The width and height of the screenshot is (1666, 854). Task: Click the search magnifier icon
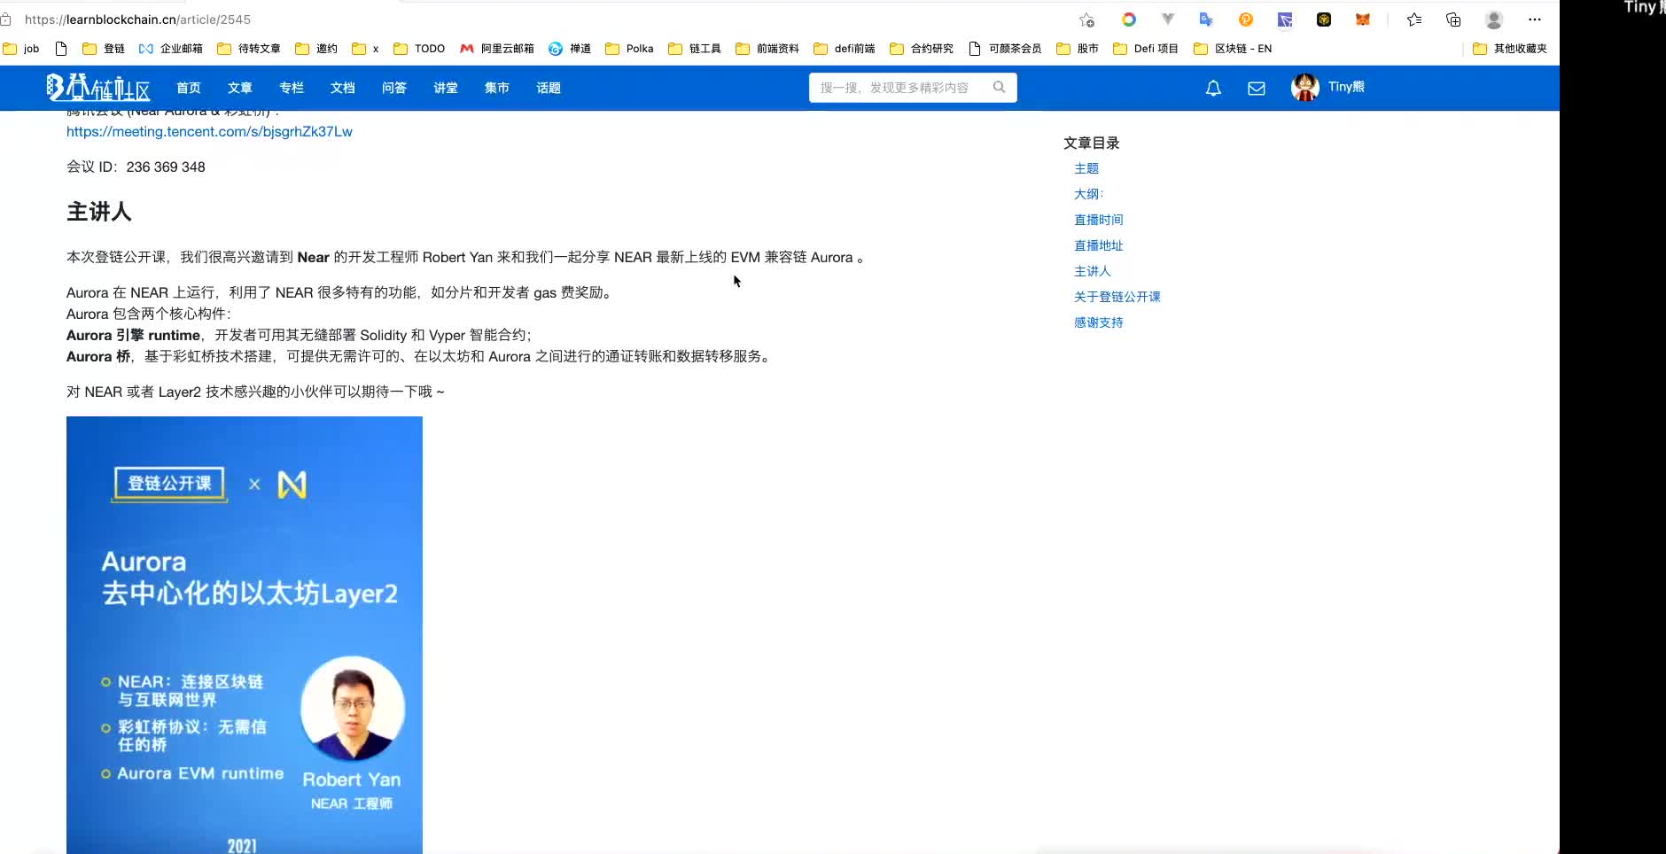pyautogui.click(x=1000, y=87)
